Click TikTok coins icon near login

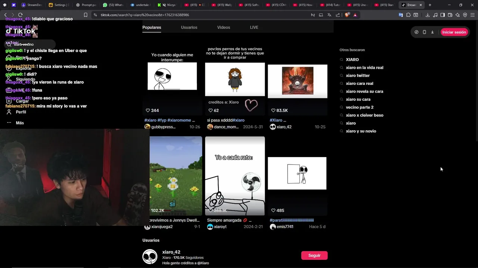tap(416, 32)
